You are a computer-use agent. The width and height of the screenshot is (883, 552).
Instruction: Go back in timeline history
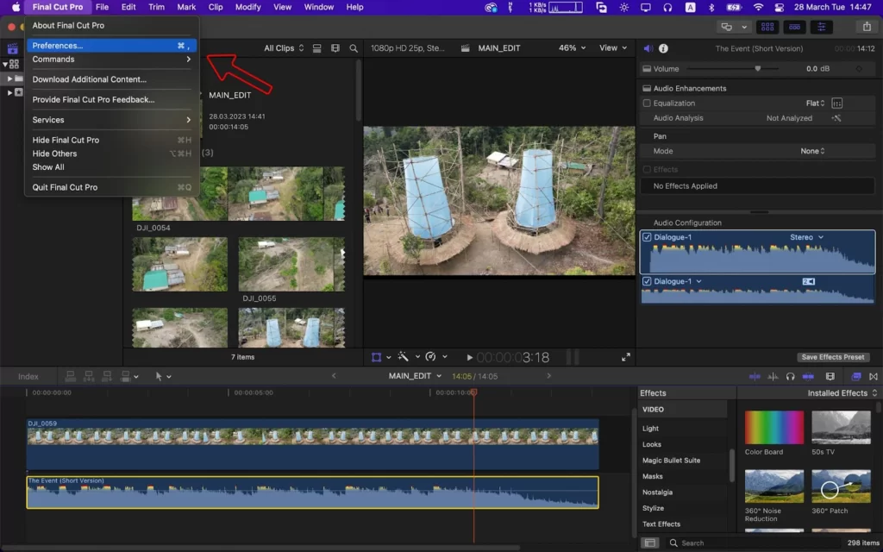click(x=334, y=376)
